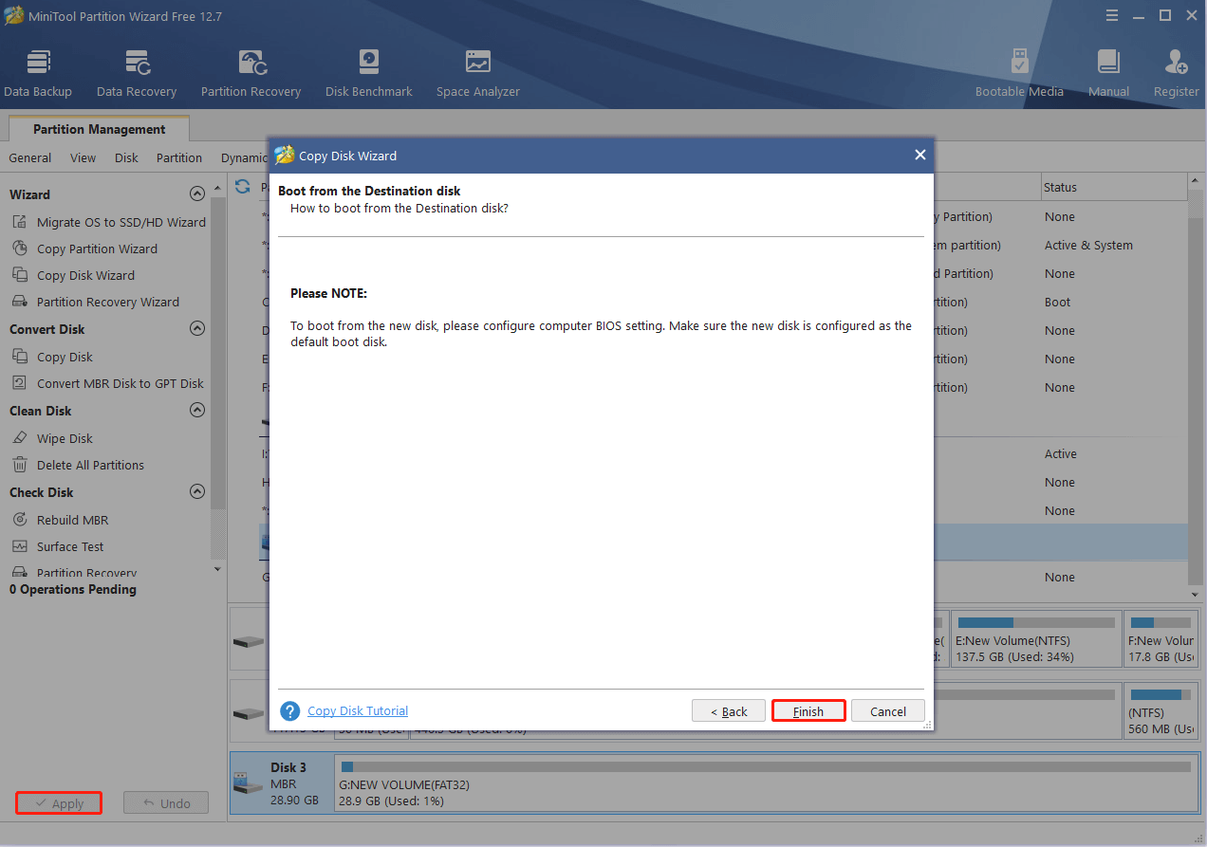Select the Partition Management tab
Image resolution: width=1207 pixels, height=847 pixels.
pos(99,129)
